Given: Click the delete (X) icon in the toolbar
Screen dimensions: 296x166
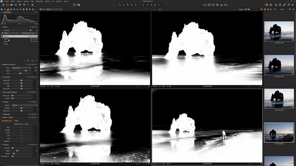Looking at the screenshot, I should (16, 5).
